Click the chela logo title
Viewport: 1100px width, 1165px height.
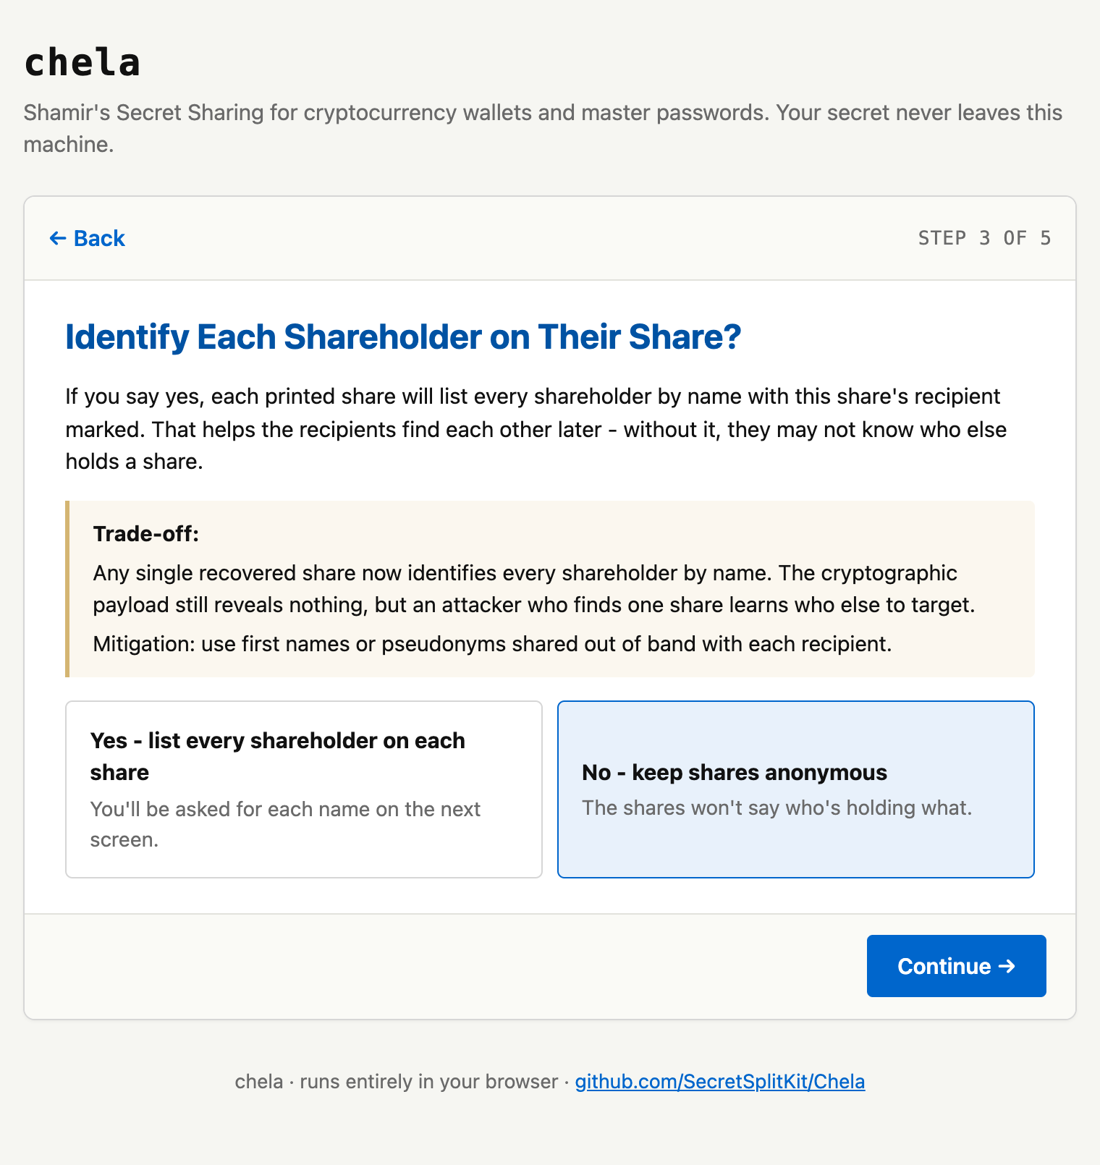click(x=82, y=62)
